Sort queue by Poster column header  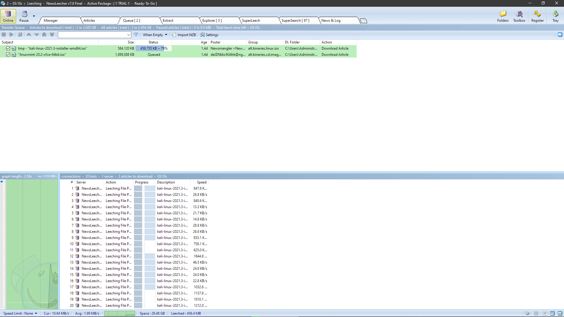tap(228, 42)
